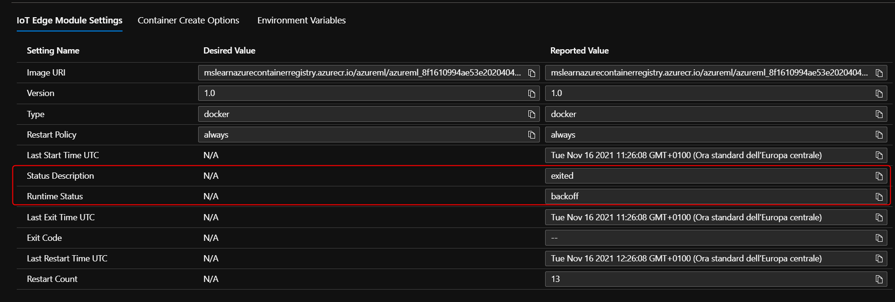The width and height of the screenshot is (895, 302).
Task: Click the 'Reported Value' column header
Action: [x=580, y=51]
